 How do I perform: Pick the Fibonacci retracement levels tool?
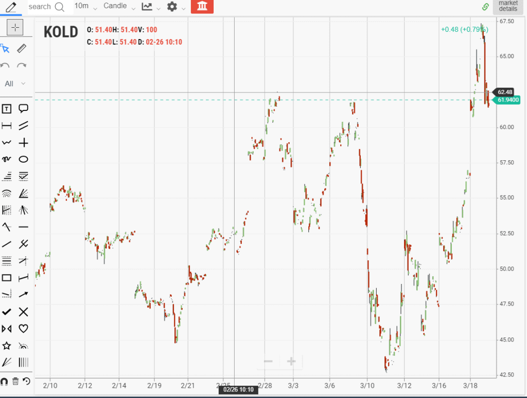coord(6,176)
